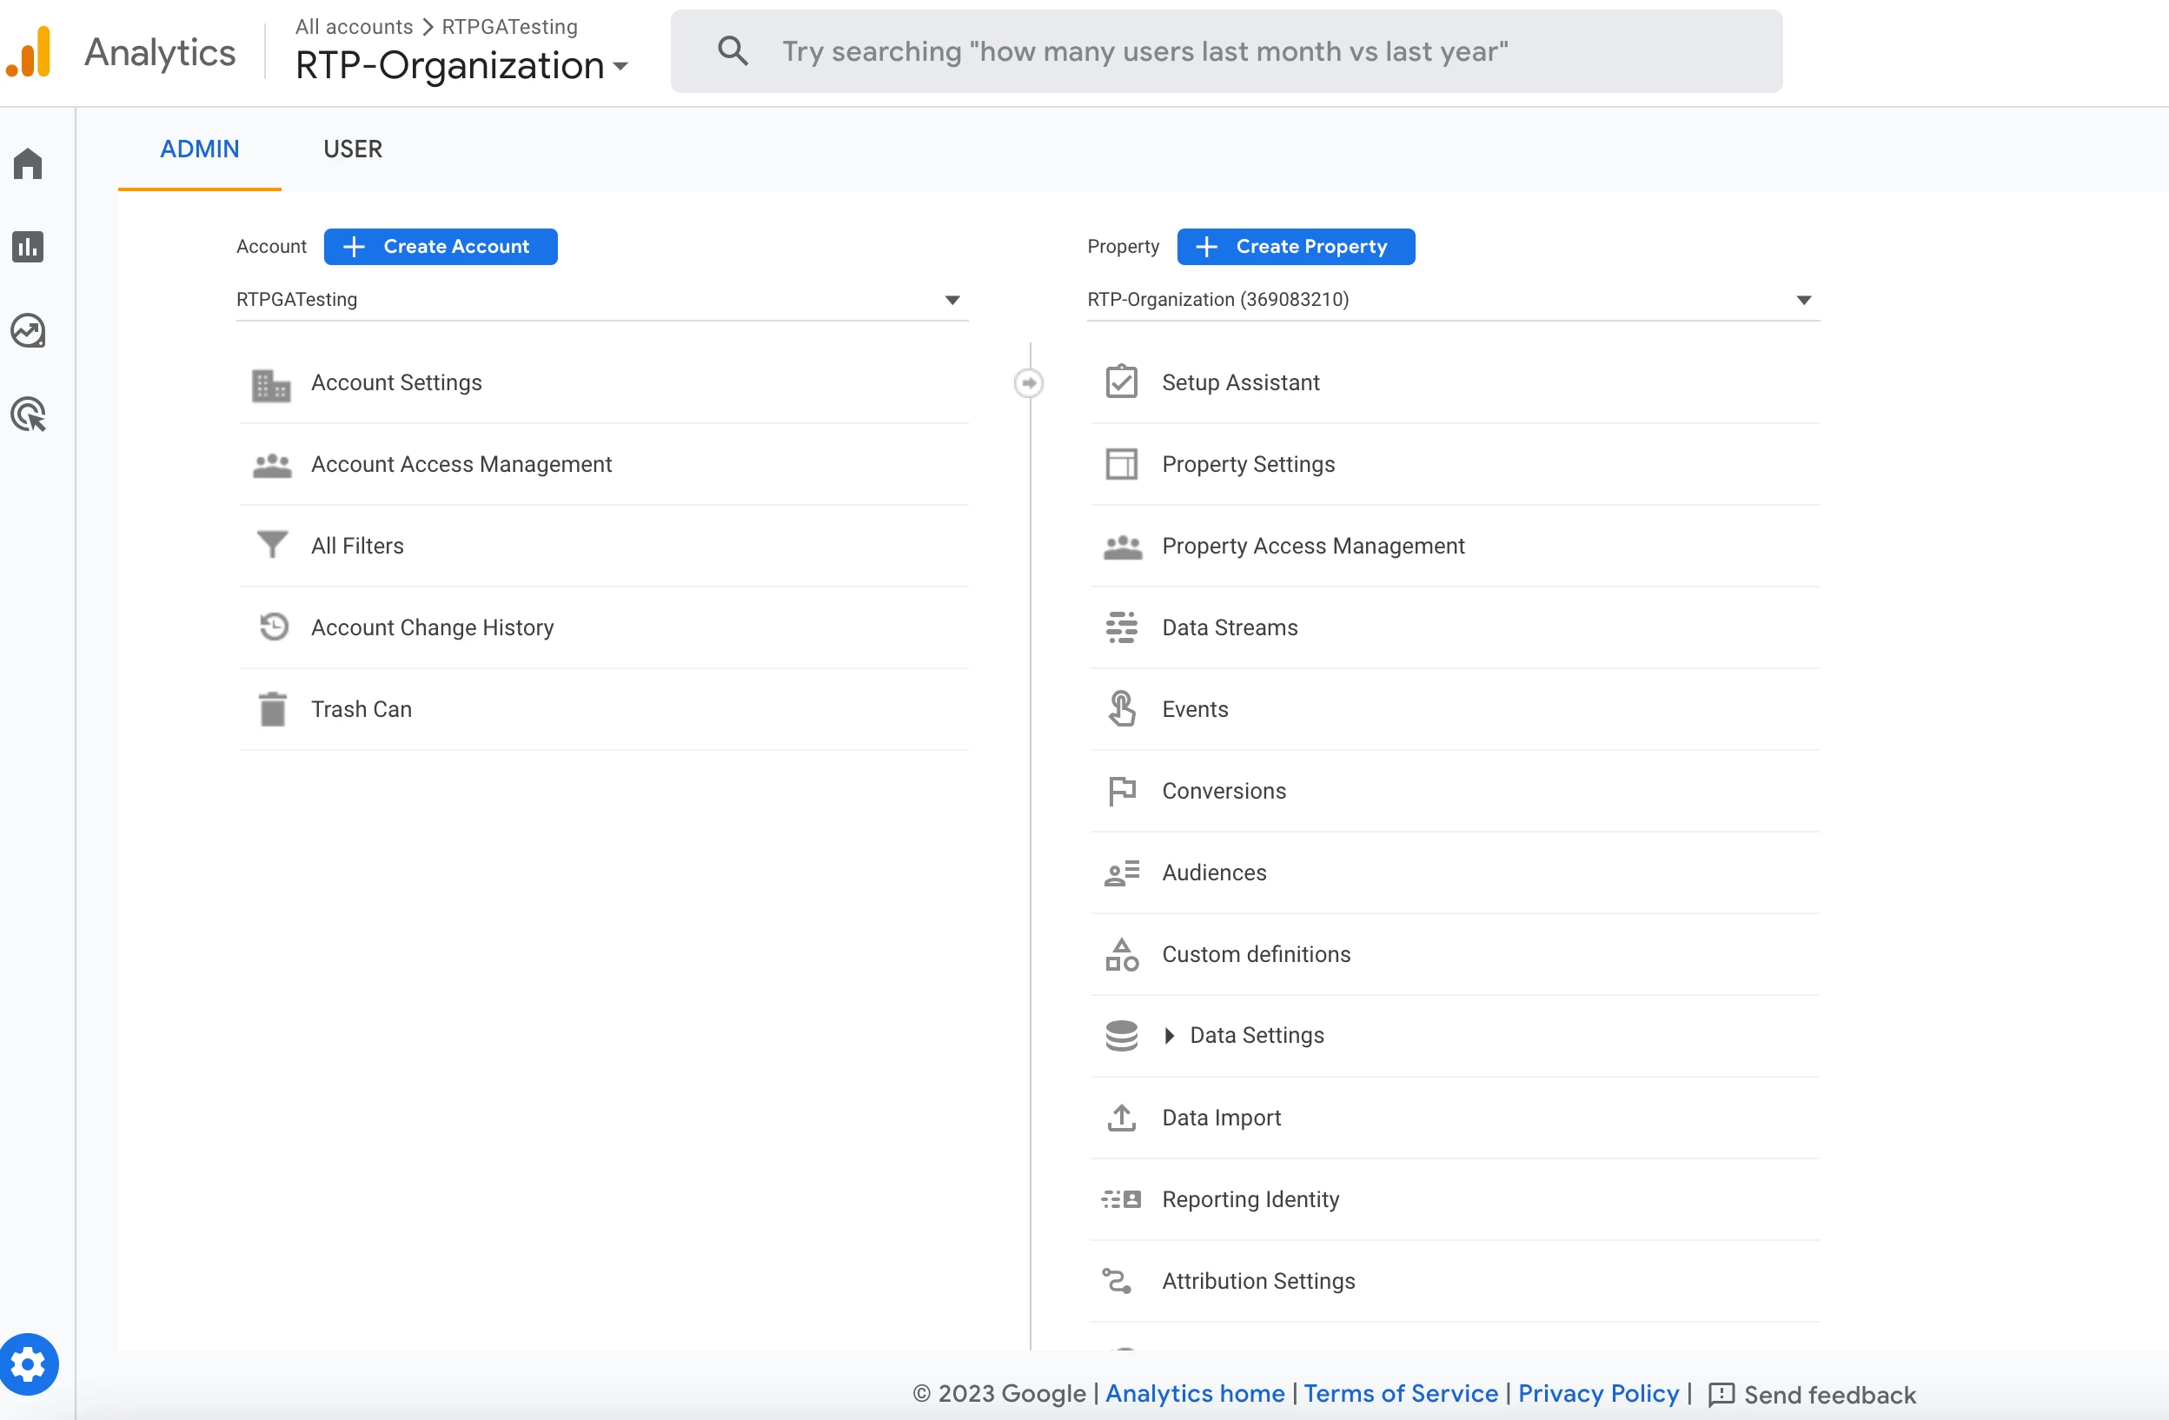Open RTP-Organization header property picker
Screen dimensions: 2169x1420
[461, 66]
